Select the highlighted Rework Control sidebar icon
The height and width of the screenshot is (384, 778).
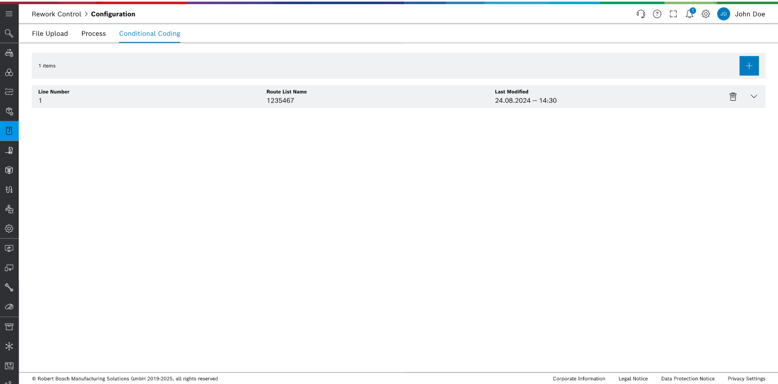pyautogui.click(x=9, y=130)
